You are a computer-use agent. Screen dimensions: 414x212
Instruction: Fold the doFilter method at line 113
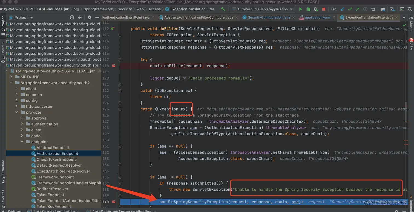click(120, 35)
